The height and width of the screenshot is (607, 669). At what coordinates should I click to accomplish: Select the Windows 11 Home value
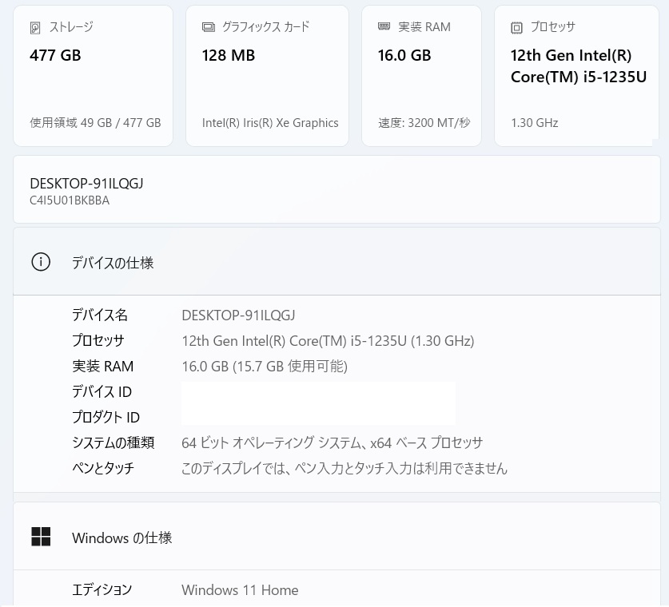[x=240, y=590]
